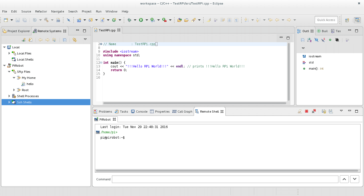Screen dimensions: 364x196
Task: Expand the Root node
Action: click(14, 90)
